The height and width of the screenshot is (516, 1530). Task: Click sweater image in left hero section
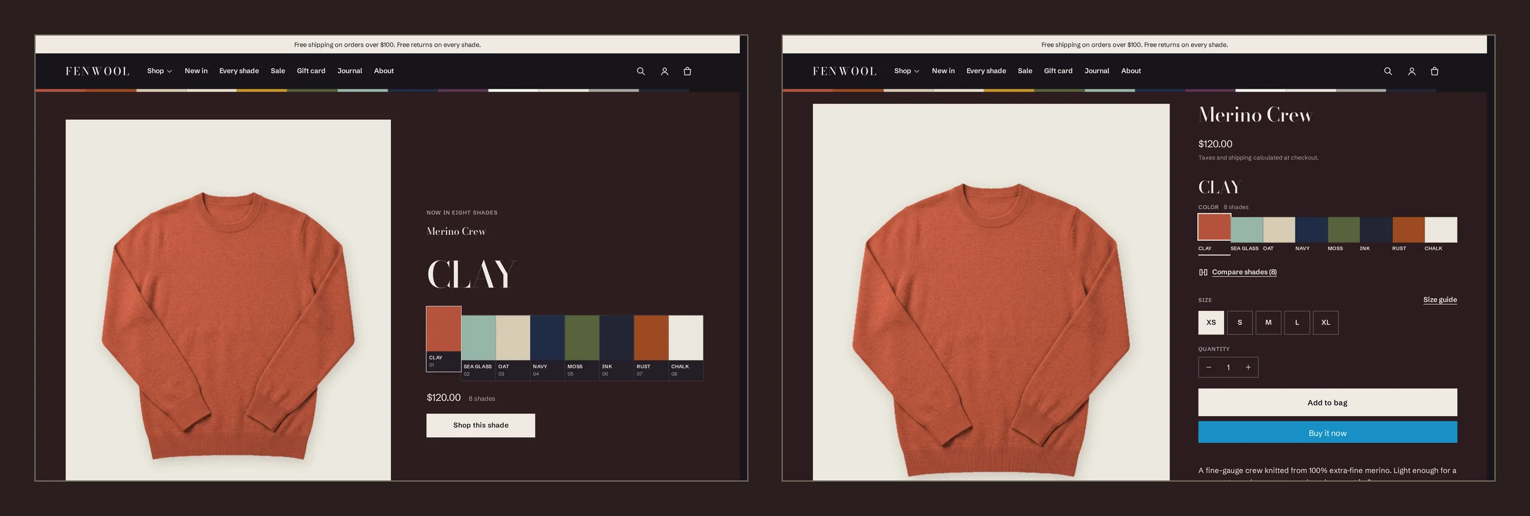click(228, 300)
